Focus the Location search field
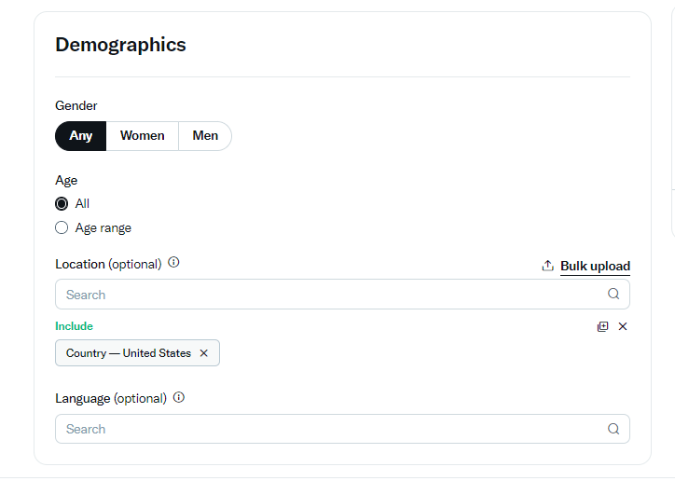 (343, 295)
